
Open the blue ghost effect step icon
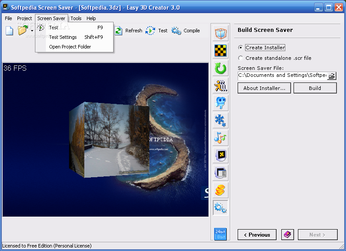[221, 103]
